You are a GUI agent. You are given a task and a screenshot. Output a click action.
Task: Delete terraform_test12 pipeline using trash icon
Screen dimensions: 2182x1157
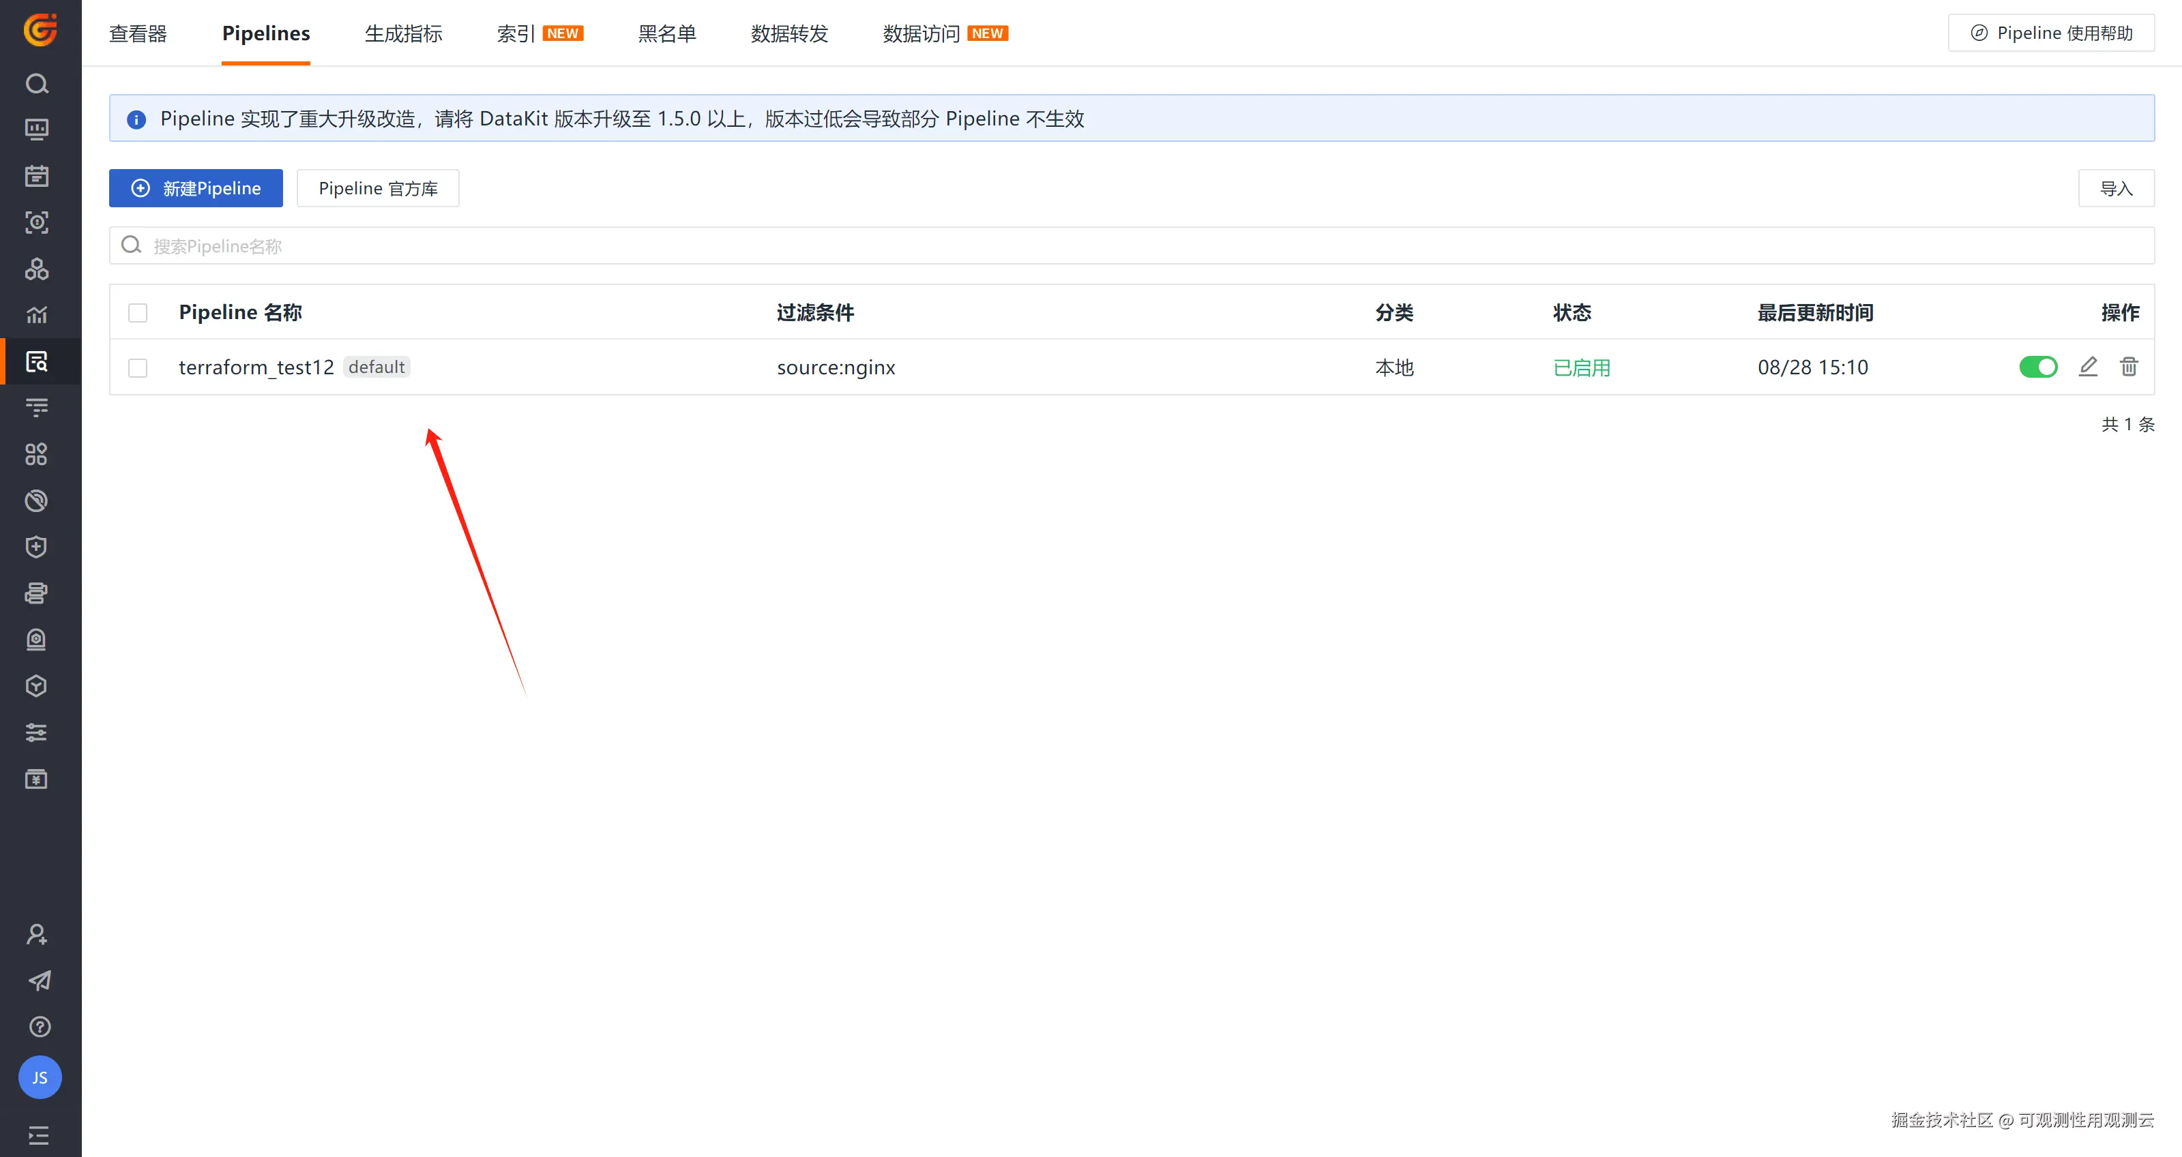point(2129,367)
